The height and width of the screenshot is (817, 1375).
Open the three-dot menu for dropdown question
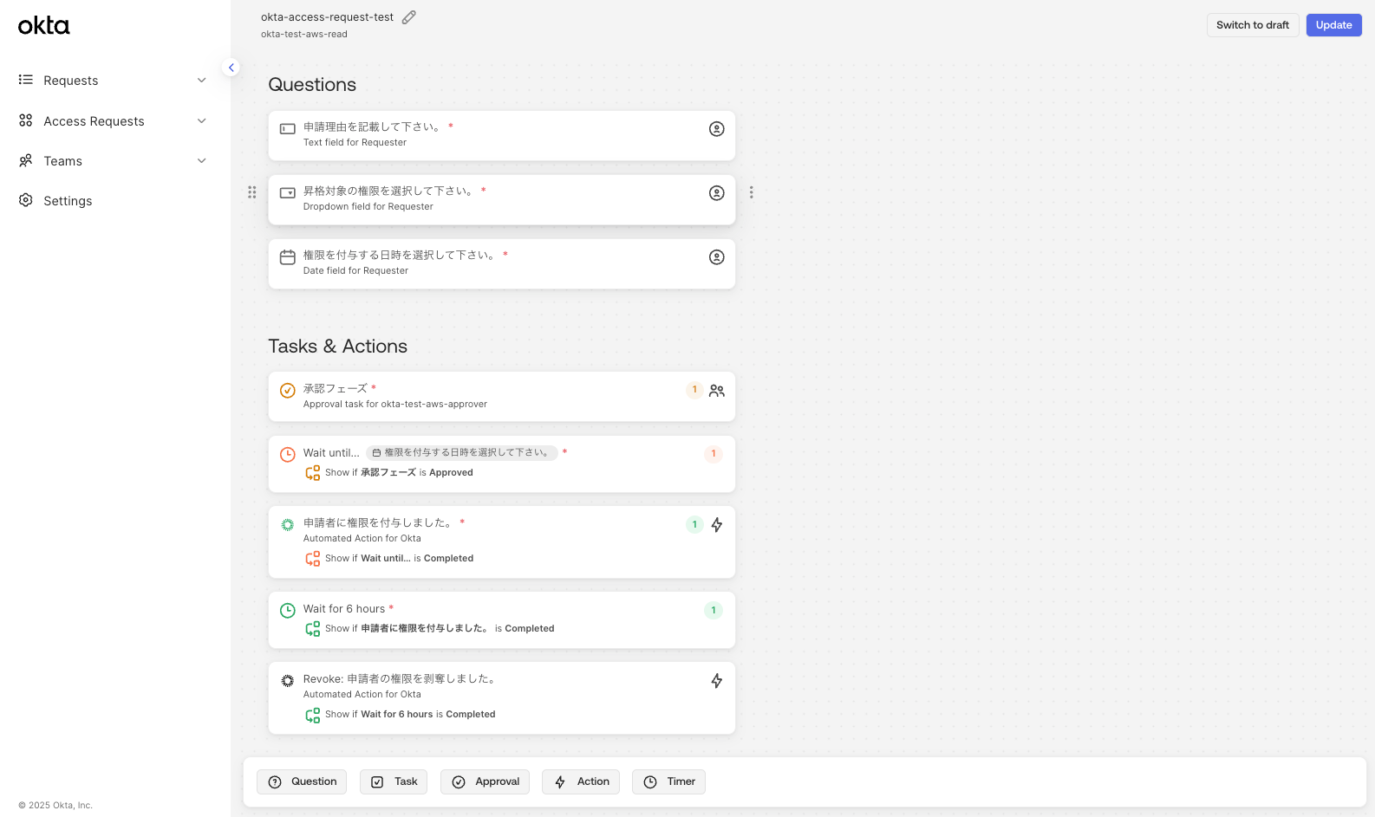tap(752, 192)
